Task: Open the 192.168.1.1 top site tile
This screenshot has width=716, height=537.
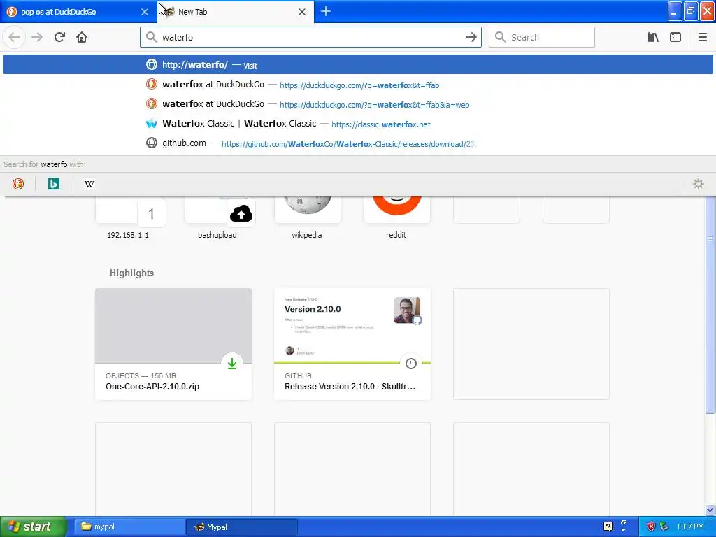Action: click(128, 219)
